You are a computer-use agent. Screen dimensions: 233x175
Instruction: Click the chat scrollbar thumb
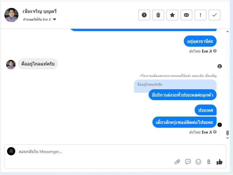(x=227, y=133)
